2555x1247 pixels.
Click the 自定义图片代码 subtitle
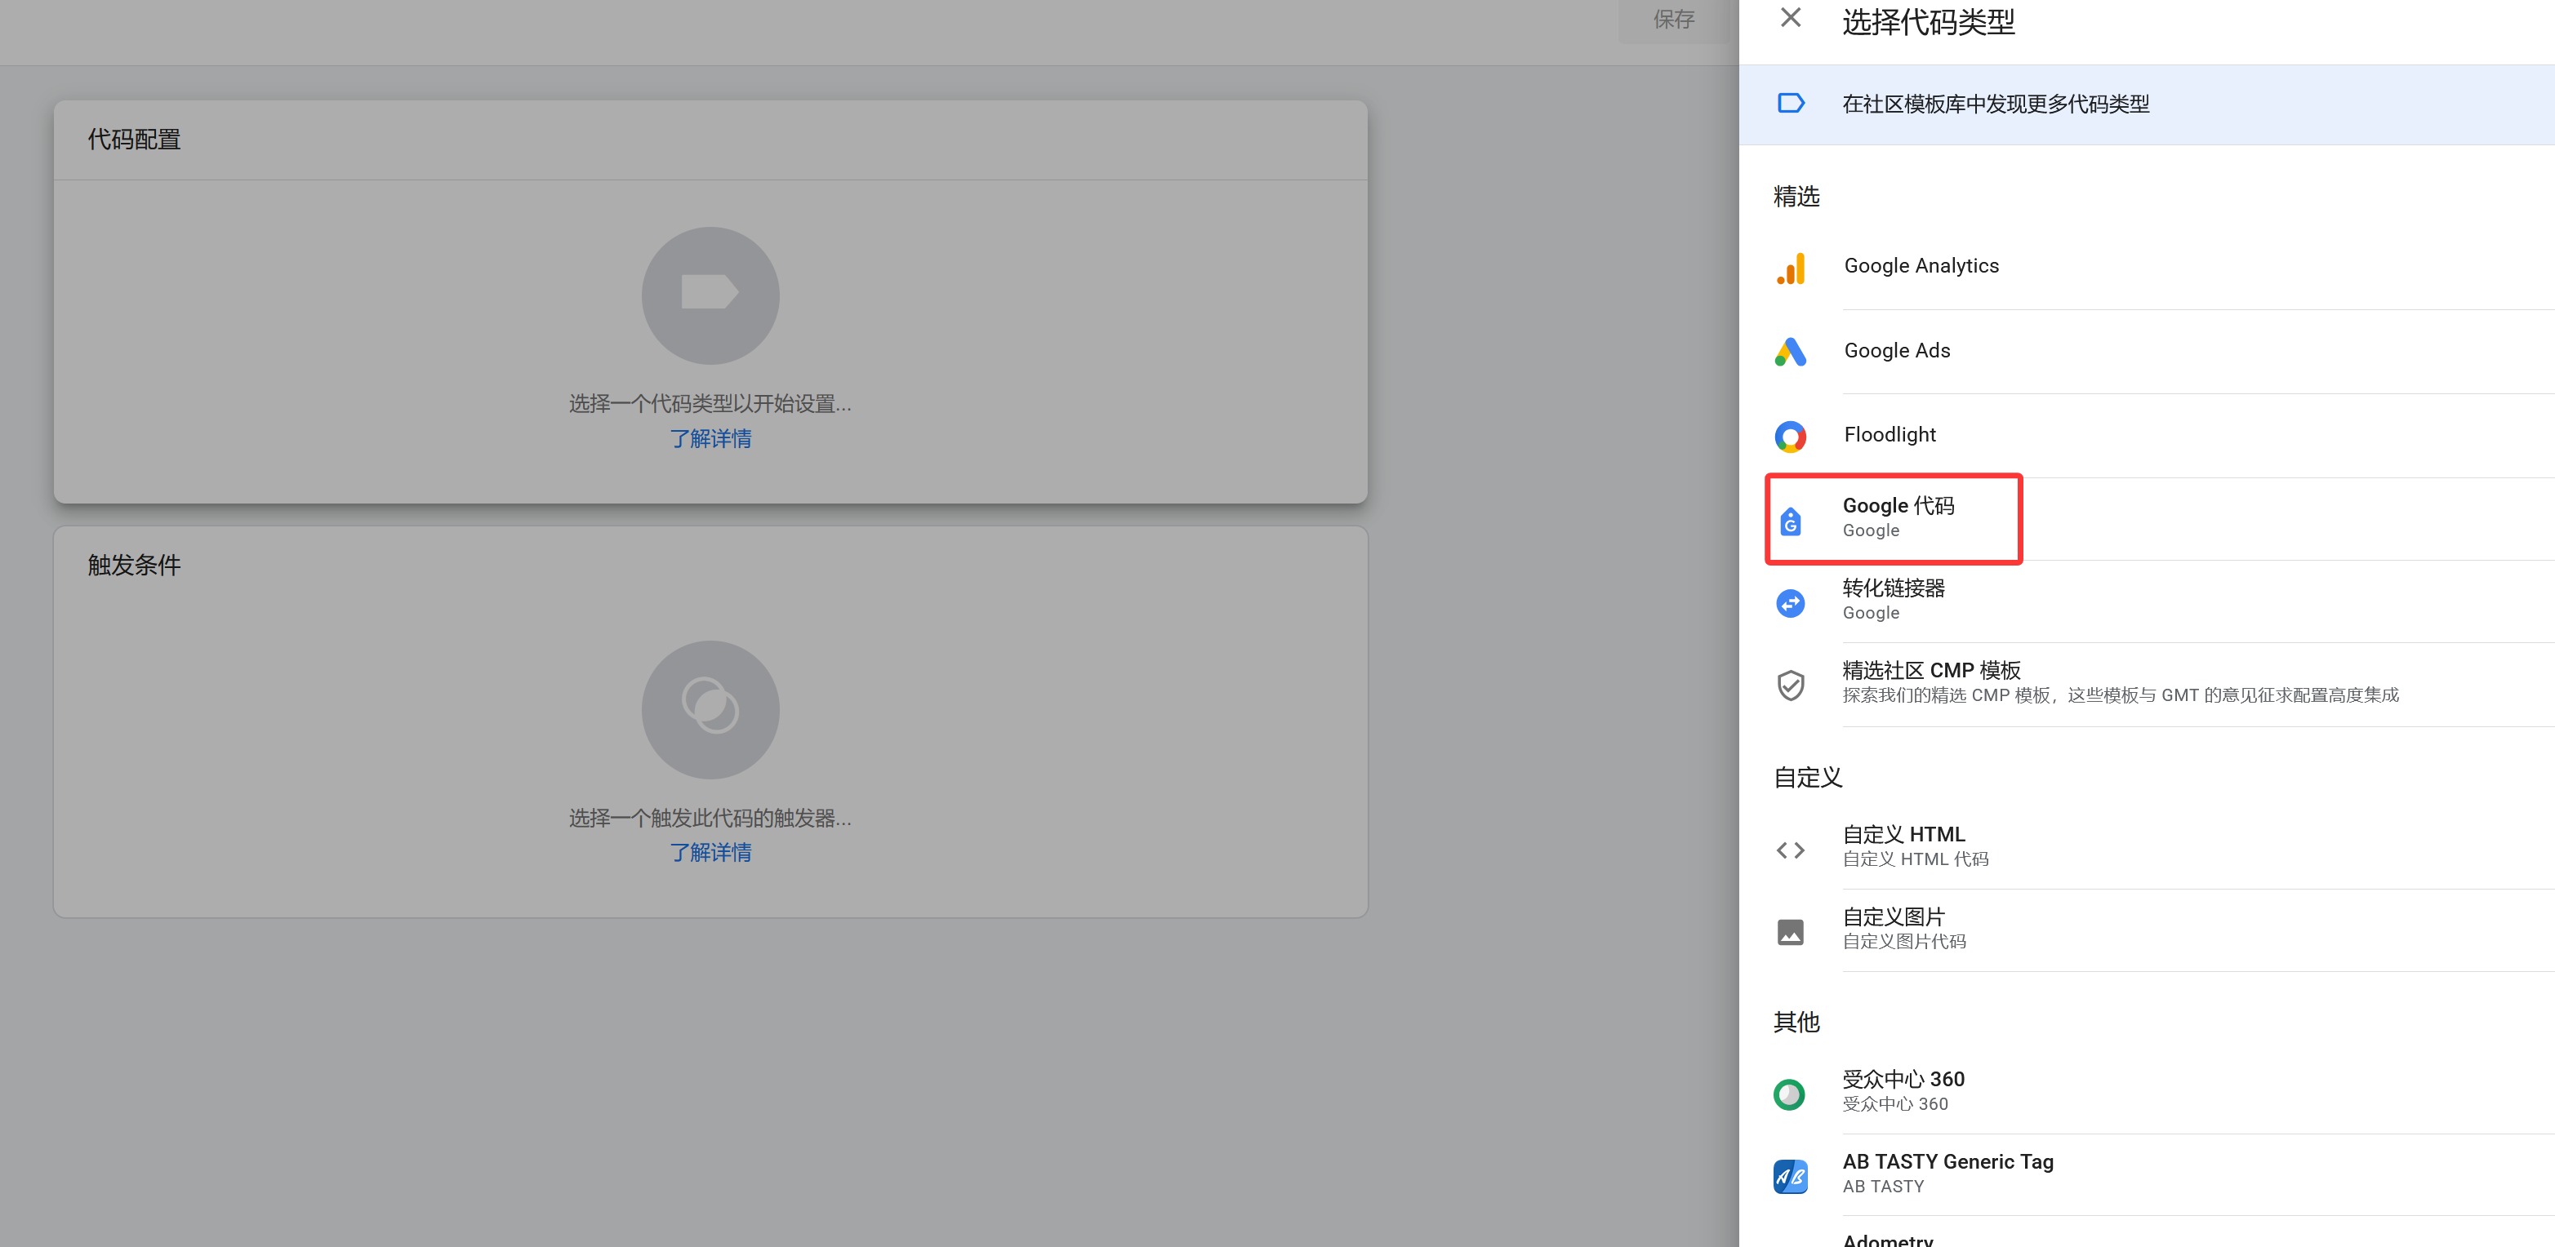[1904, 942]
